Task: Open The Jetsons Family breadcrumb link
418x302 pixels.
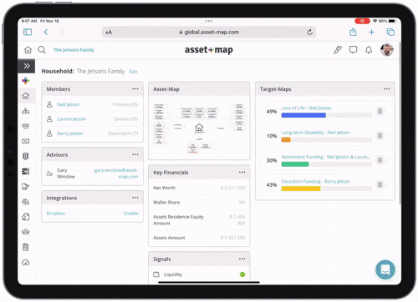Action: point(74,50)
